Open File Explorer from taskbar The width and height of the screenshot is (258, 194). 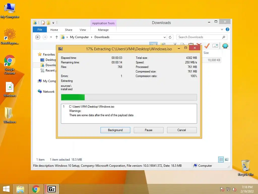(20, 189)
